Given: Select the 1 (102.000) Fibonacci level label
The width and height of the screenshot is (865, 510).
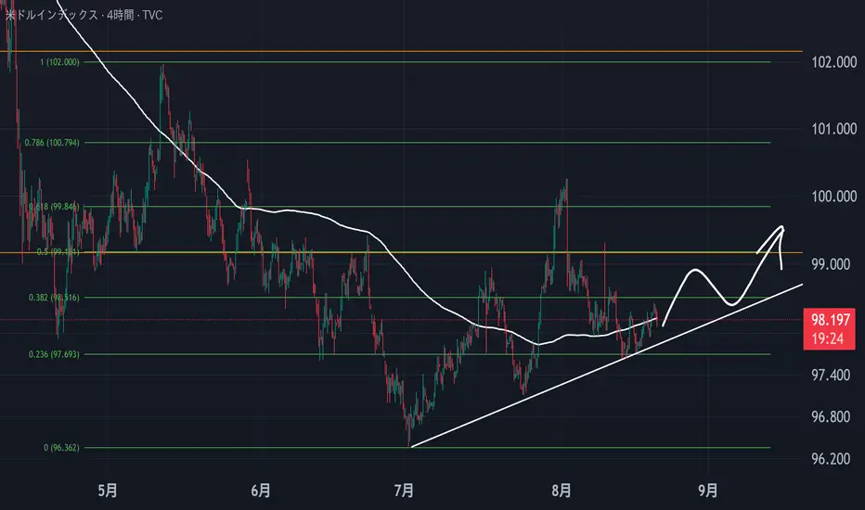Looking at the screenshot, I should tap(59, 62).
